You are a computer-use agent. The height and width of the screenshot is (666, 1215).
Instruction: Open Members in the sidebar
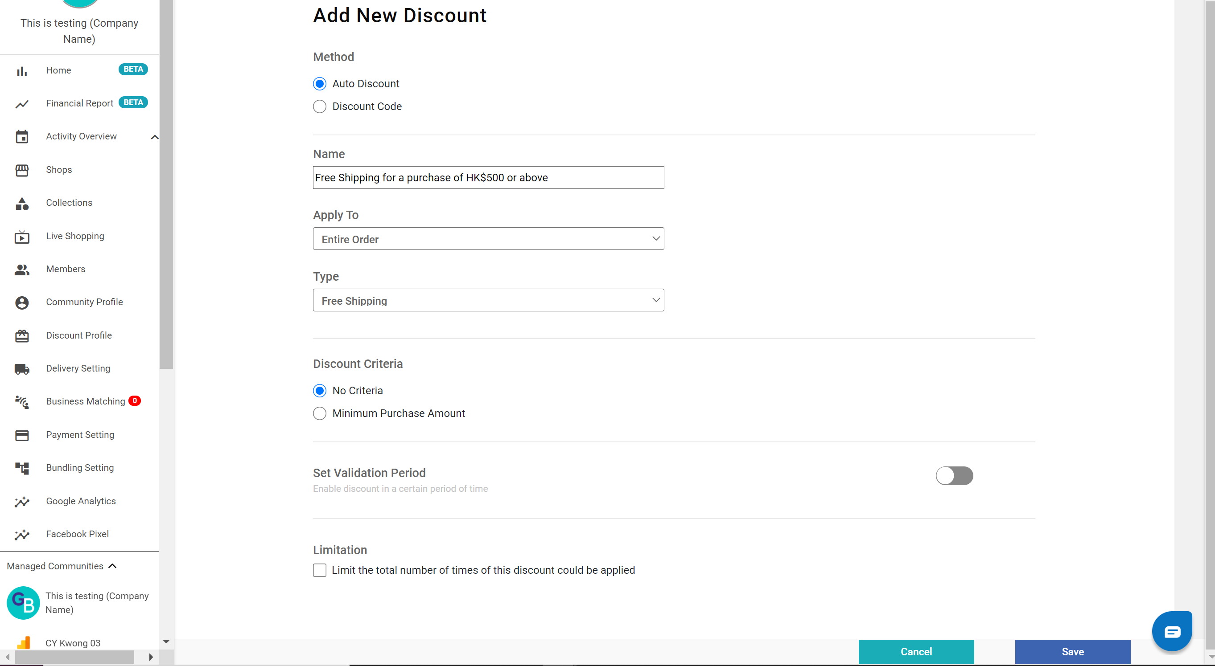tap(66, 269)
